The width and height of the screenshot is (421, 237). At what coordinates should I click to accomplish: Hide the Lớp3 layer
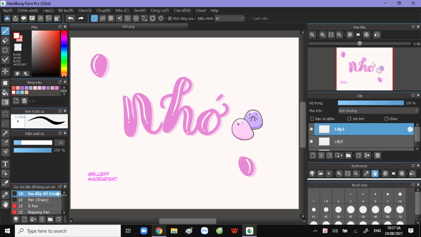pyautogui.click(x=312, y=129)
